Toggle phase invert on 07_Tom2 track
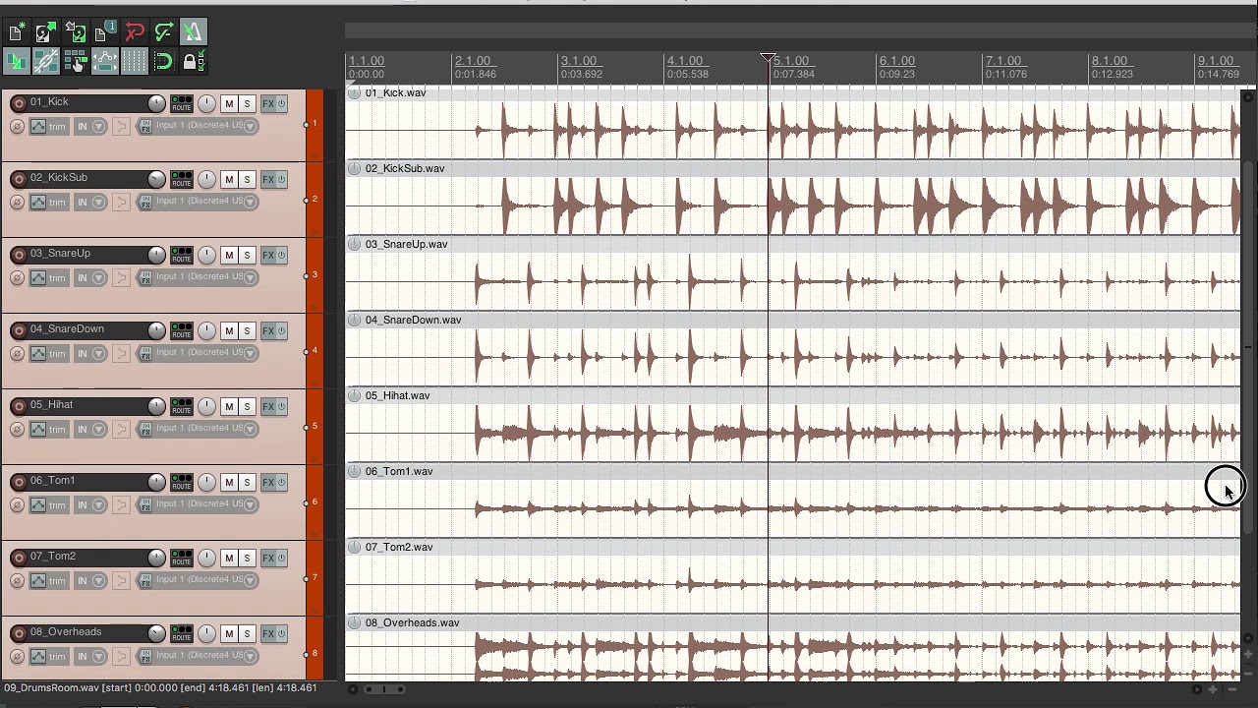The height and width of the screenshot is (708, 1258). click(17, 580)
